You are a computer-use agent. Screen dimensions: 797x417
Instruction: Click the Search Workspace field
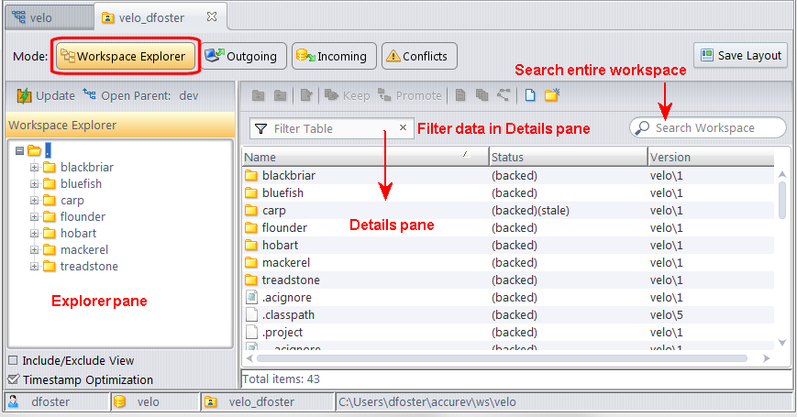(x=715, y=128)
